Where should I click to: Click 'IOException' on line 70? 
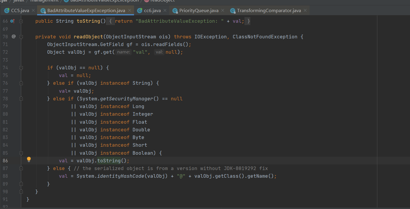(211, 37)
